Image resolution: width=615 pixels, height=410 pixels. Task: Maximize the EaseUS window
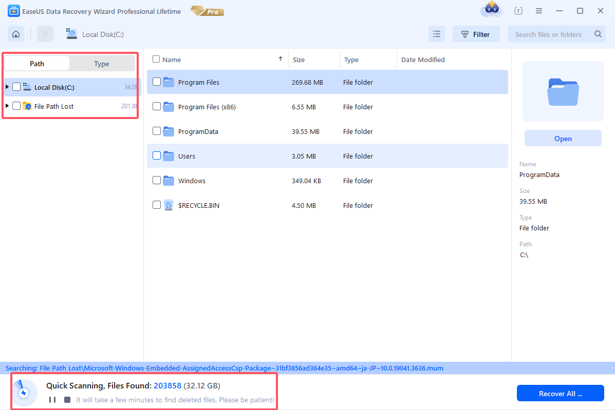580,11
